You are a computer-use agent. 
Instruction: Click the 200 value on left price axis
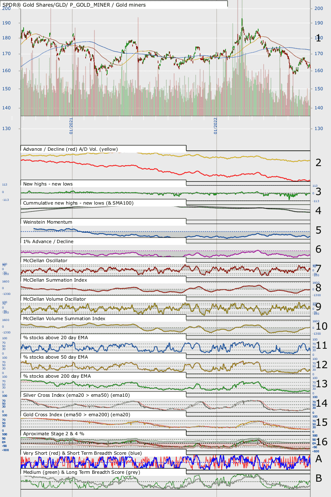pos(7,8)
